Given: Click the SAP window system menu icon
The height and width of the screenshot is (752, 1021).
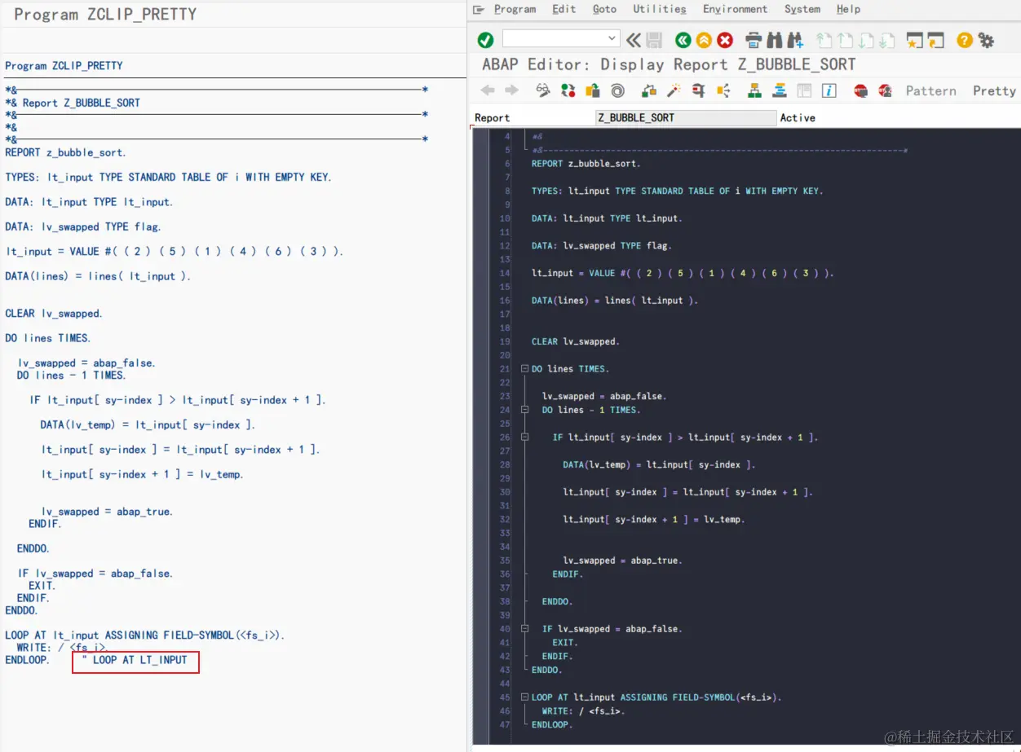Looking at the screenshot, I should 479,9.
